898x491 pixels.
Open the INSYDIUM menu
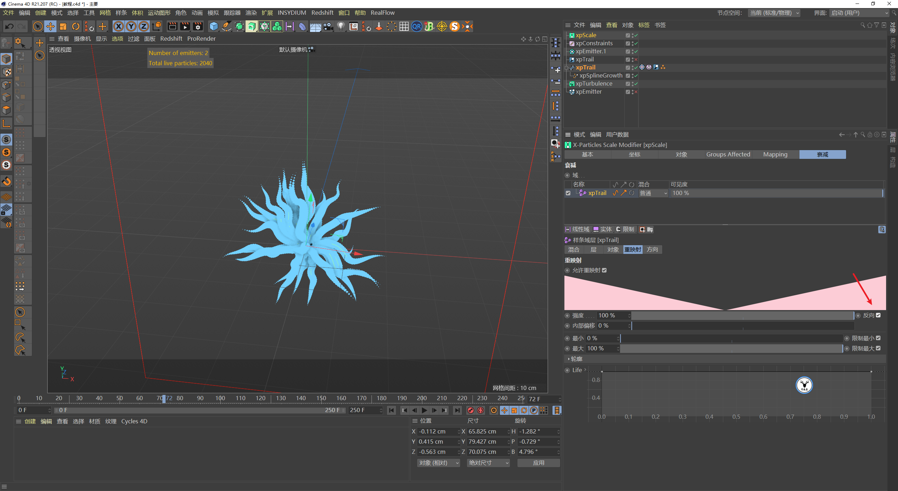tap(292, 13)
